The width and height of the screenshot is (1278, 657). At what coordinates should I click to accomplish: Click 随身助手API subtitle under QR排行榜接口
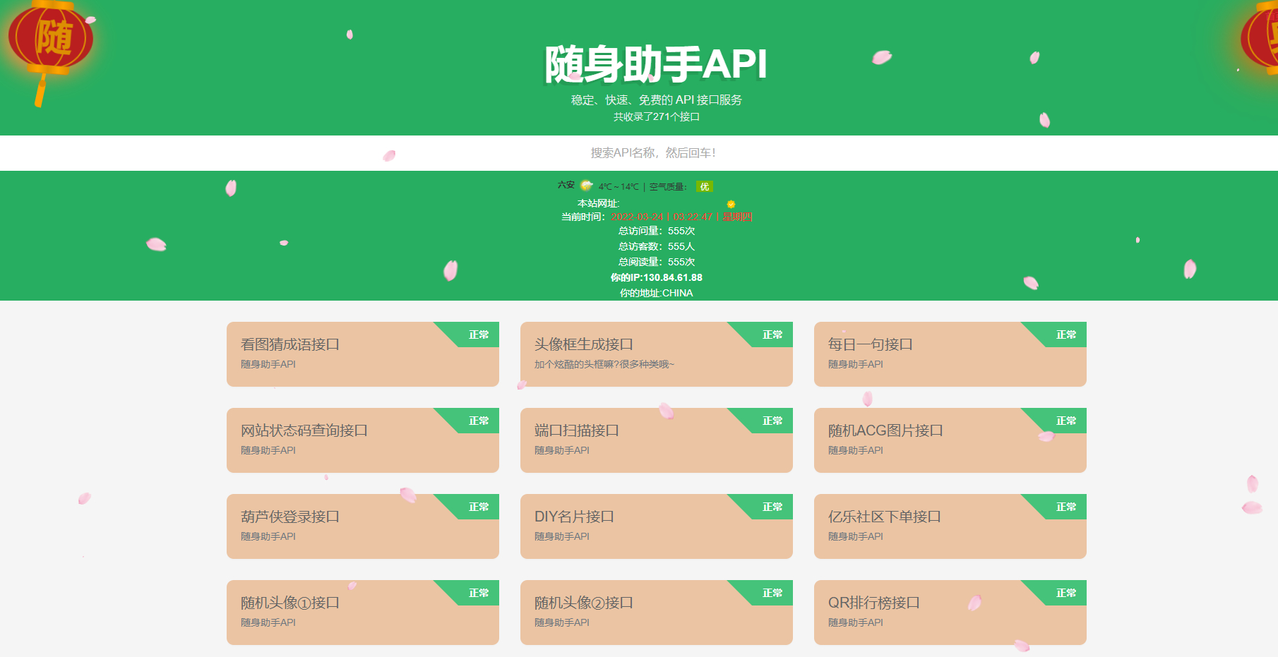pos(856,622)
